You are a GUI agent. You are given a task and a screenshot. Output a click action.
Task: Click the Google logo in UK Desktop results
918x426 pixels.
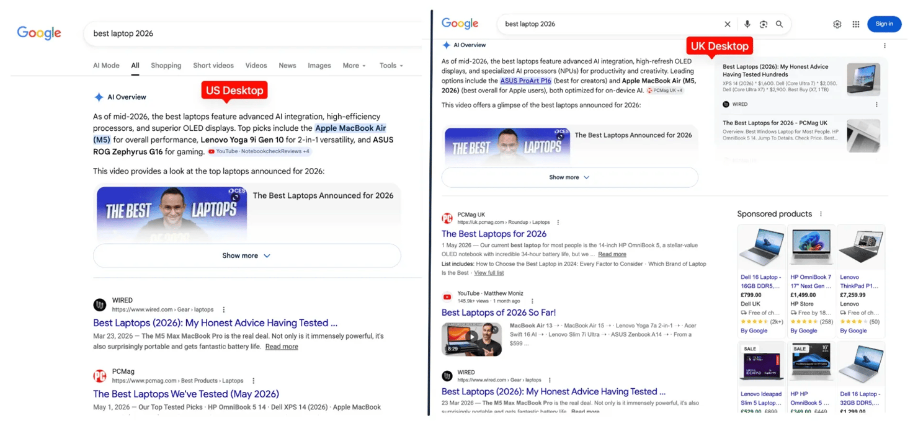tap(460, 24)
